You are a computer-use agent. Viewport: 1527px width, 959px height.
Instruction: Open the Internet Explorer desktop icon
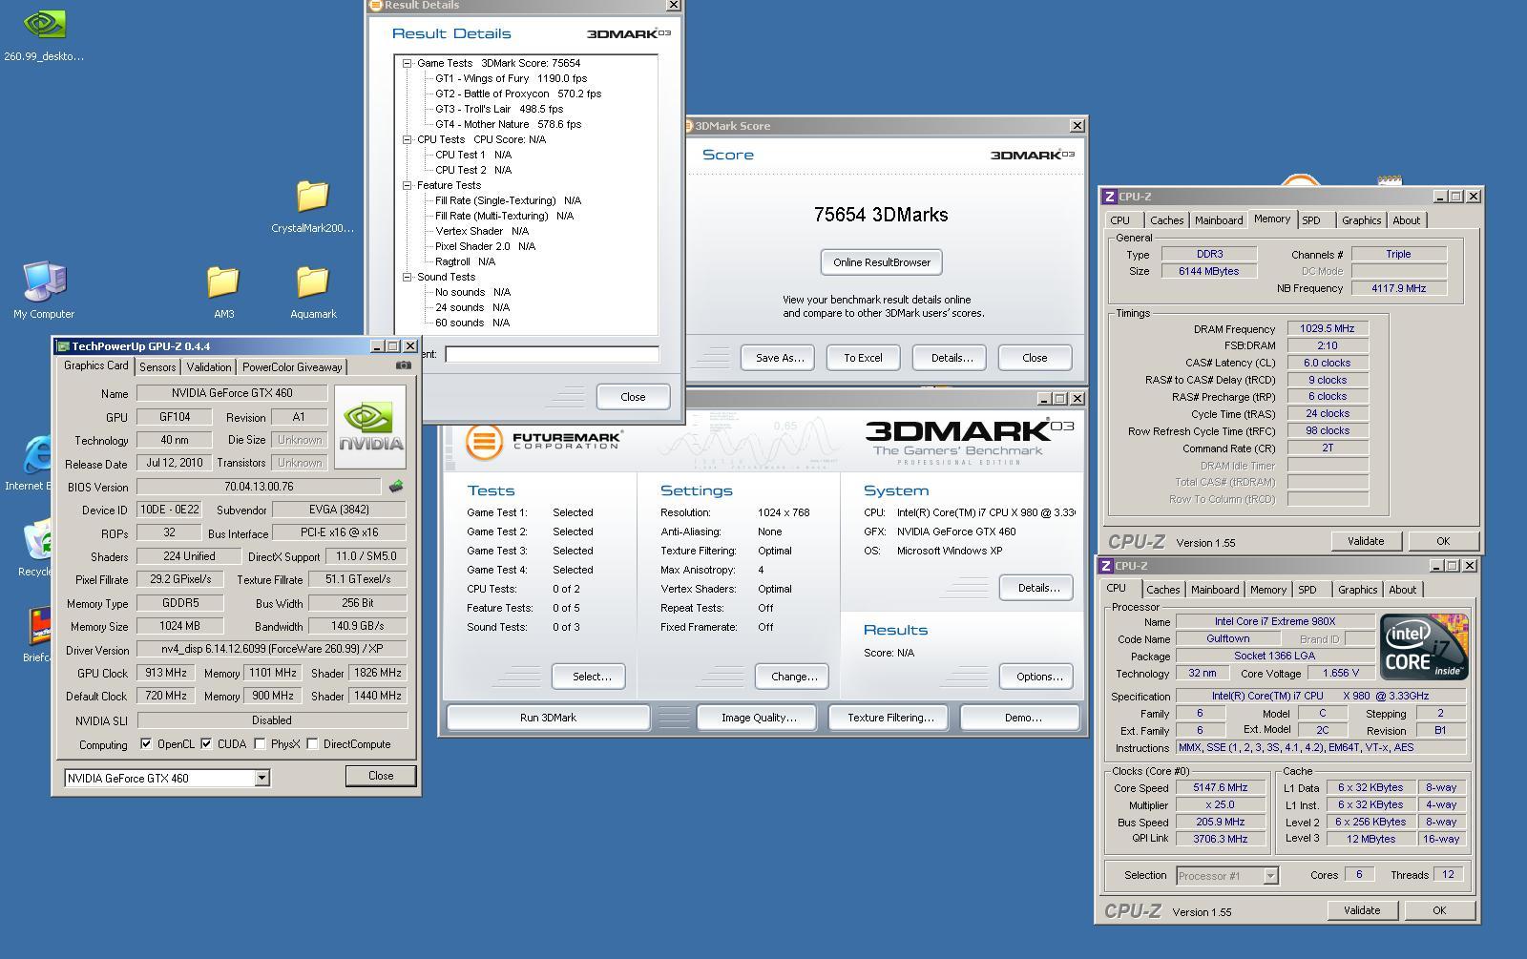[x=36, y=464]
